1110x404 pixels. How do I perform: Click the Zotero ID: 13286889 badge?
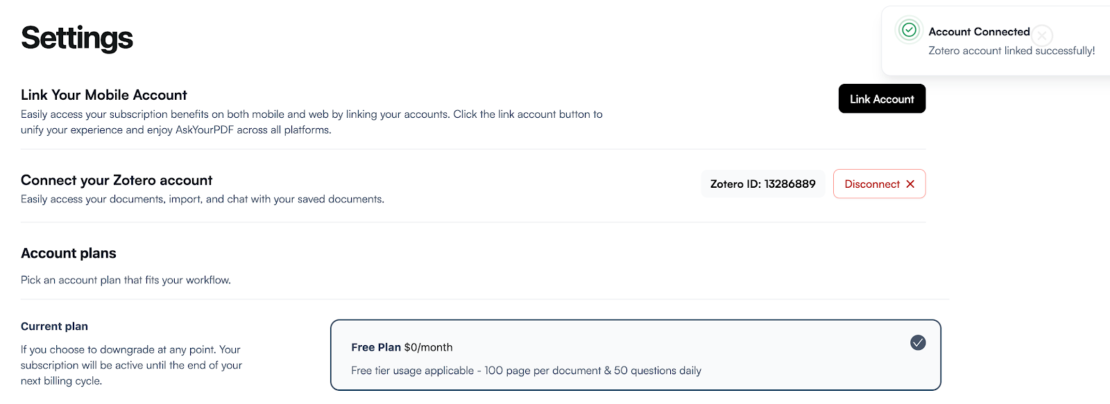pos(762,184)
